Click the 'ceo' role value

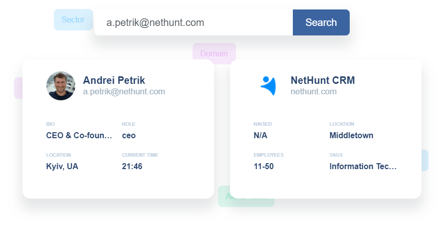(129, 136)
